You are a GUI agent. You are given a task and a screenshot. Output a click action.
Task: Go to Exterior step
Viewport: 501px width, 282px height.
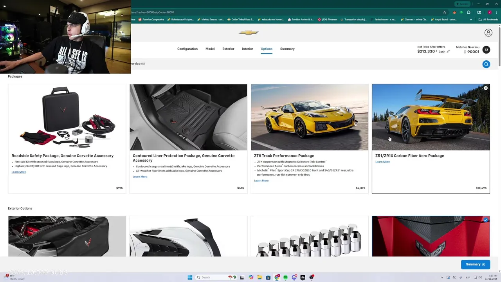point(228,49)
